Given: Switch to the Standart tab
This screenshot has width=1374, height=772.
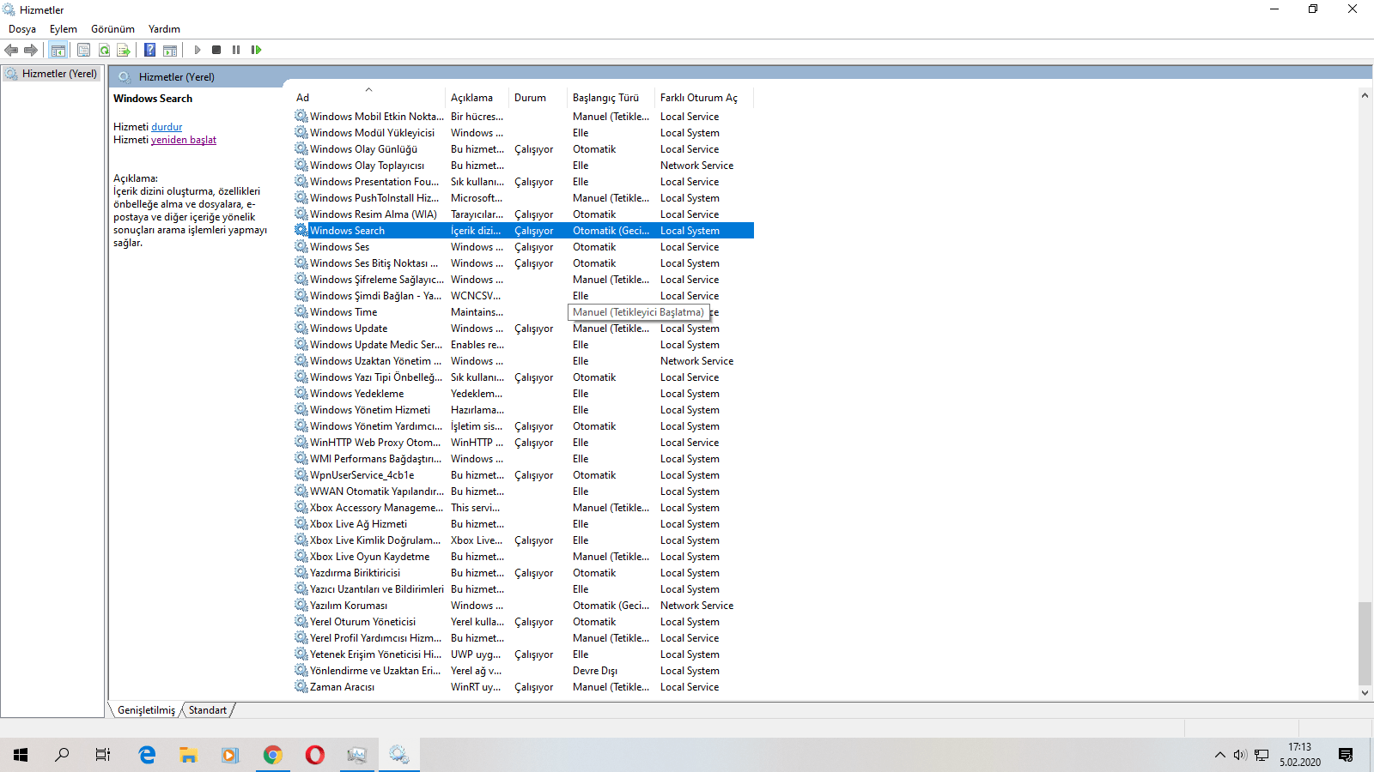Looking at the screenshot, I should (x=208, y=710).
